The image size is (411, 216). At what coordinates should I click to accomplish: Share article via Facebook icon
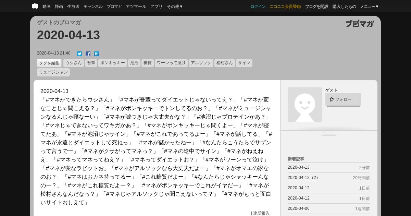(x=88, y=54)
